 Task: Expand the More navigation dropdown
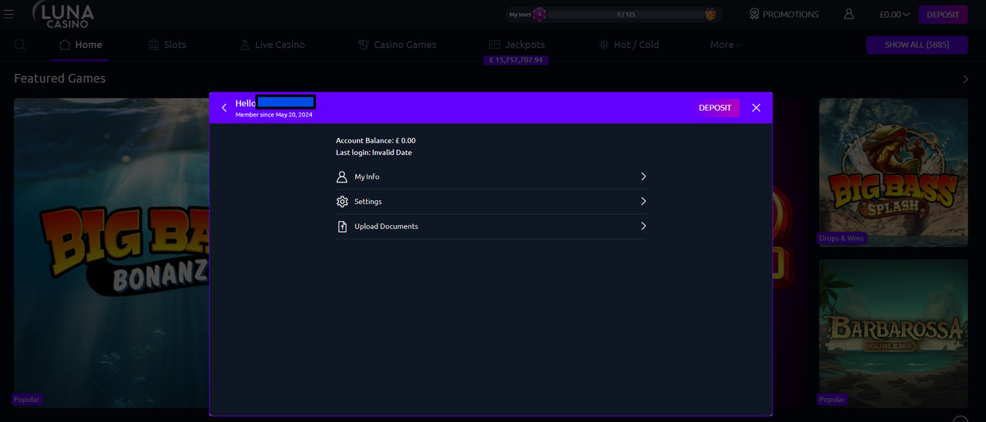726,45
